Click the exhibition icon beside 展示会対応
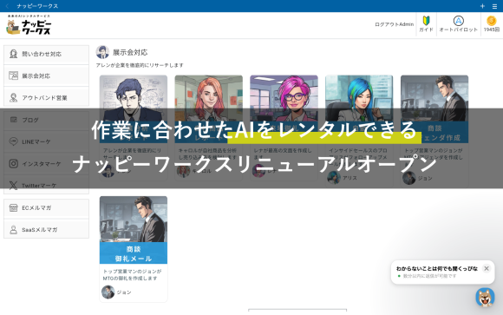Image resolution: width=503 pixels, height=315 pixels. pos(14,75)
